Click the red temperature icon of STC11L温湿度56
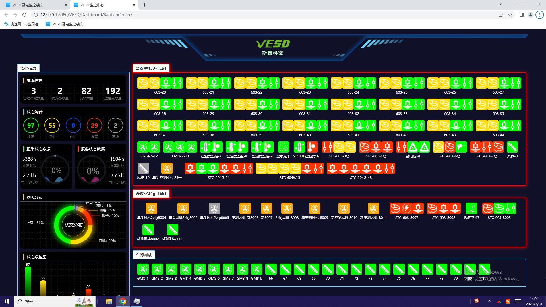 (x=312, y=147)
